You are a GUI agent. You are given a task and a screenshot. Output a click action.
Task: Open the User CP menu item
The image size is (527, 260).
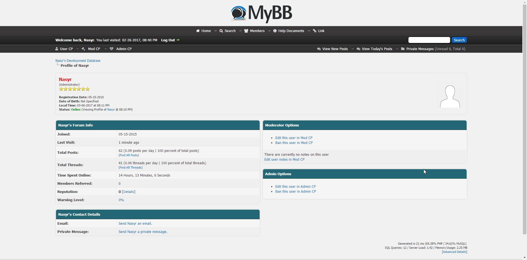pos(66,49)
